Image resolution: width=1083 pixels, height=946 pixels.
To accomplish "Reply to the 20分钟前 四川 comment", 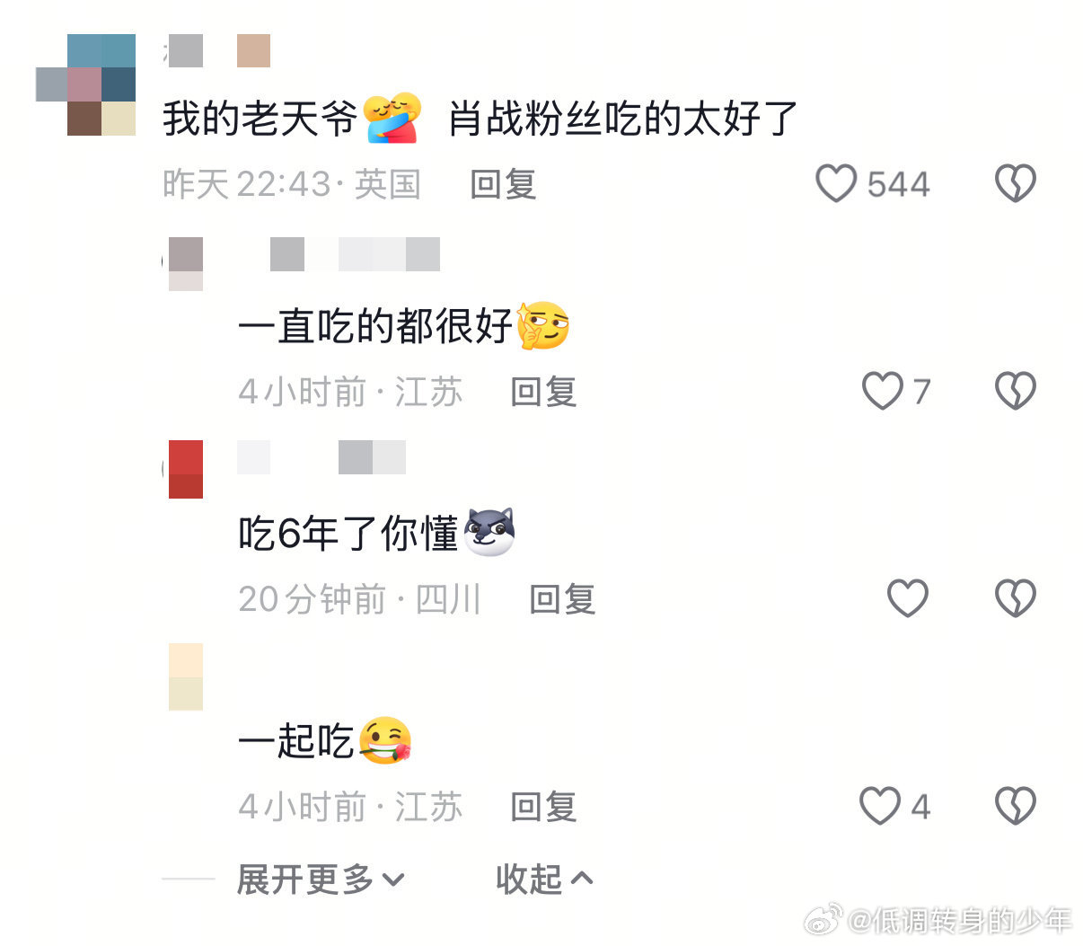I will 562,599.
